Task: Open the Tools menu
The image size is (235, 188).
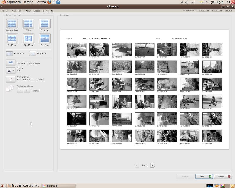Action: [x=44, y=11]
